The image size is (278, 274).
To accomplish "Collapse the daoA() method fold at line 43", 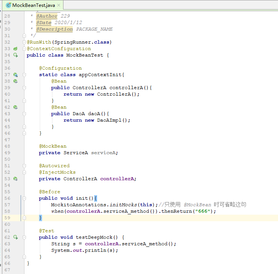I will click(24, 114).
